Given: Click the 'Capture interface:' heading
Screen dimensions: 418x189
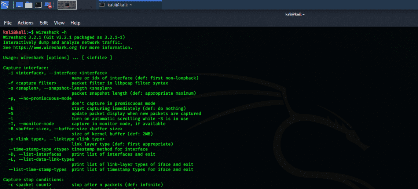Looking at the screenshot, I should (x=26, y=68).
